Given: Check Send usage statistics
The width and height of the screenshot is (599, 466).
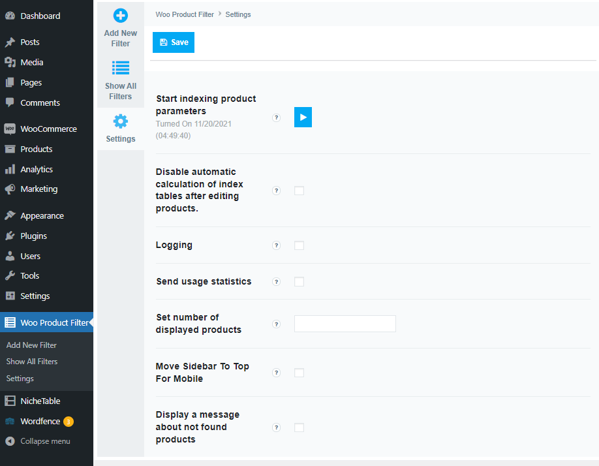Looking at the screenshot, I should pos(299,281).
